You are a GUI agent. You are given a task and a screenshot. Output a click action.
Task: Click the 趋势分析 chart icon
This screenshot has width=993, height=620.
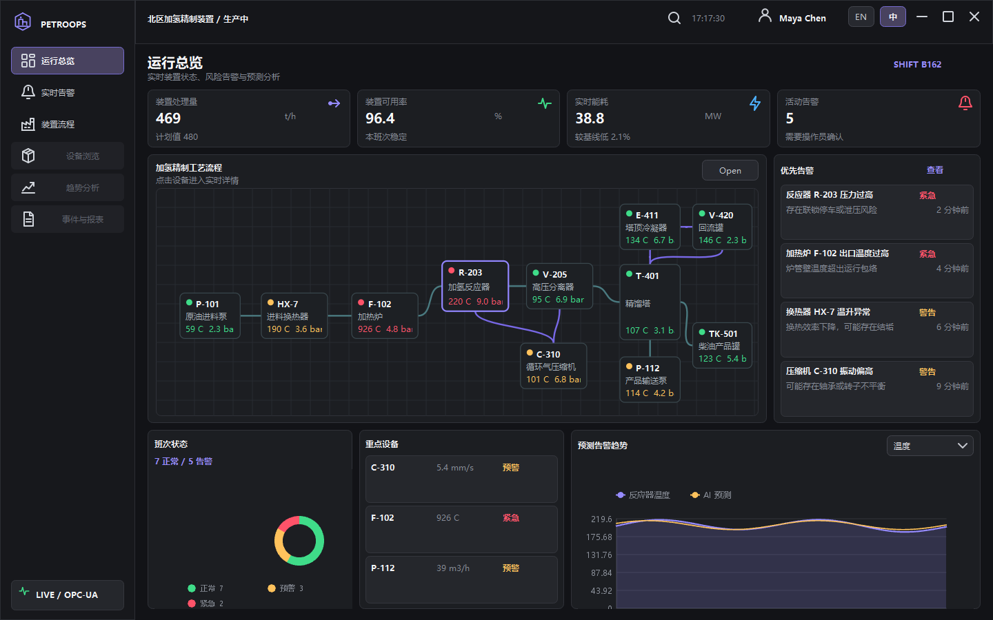tap(28, 187)
